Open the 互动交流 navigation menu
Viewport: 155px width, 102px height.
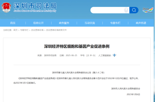tap(90, 23)
